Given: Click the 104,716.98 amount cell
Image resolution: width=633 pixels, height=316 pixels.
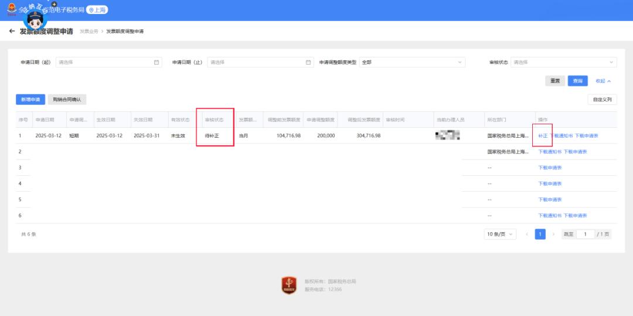Looking at the screenshot, I should pyautogui.click(x=288, y=136).
